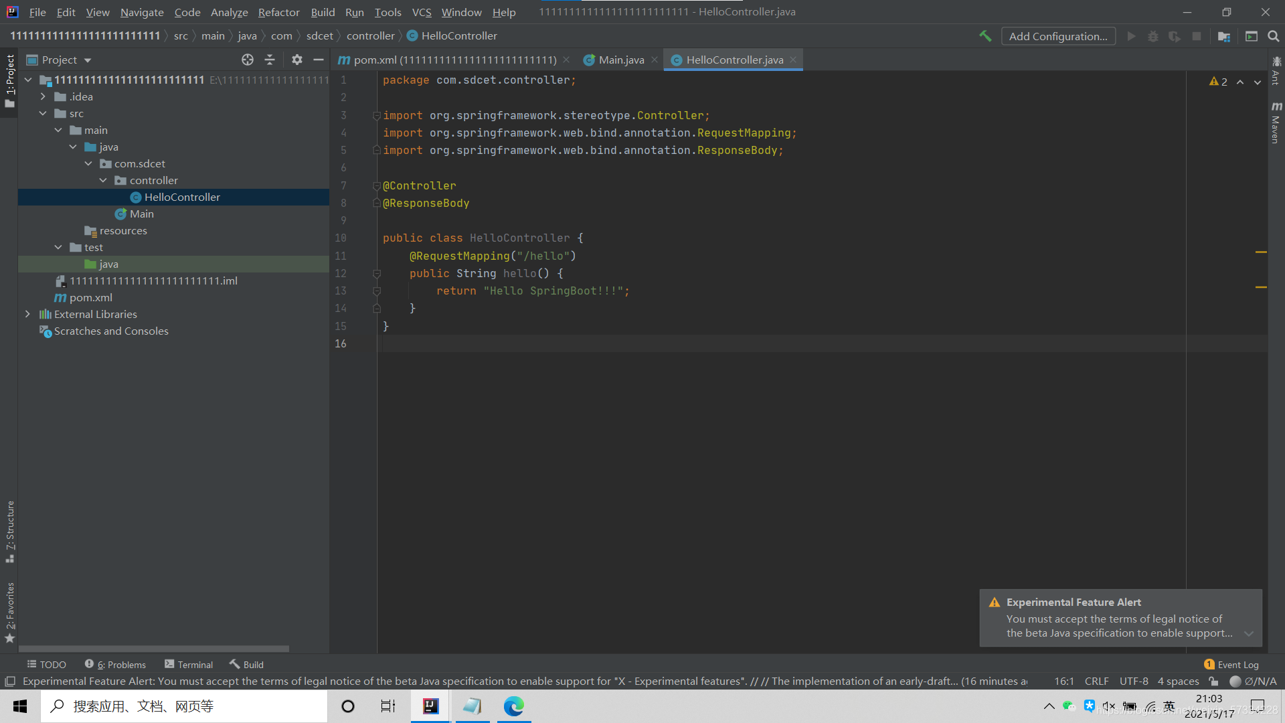The width and height of the screenshot is (1285, 723).
Task: Click the UTF-8 encoding selector
Action: [1134, 681]
